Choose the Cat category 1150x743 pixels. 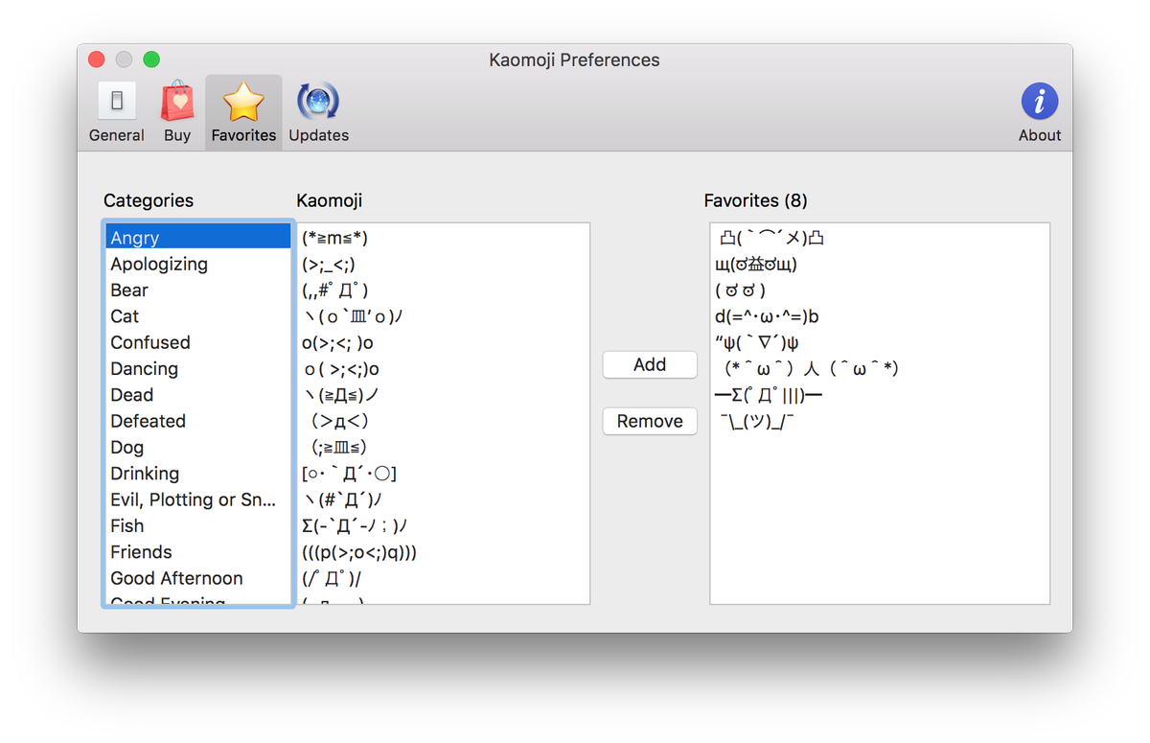[198, 315]
